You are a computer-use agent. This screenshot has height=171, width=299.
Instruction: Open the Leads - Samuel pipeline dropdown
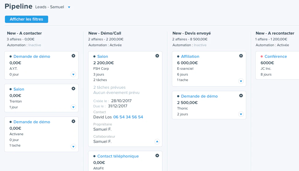coord(69,7)
